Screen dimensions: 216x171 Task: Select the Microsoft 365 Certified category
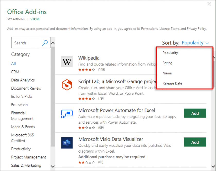pos(22,138)
